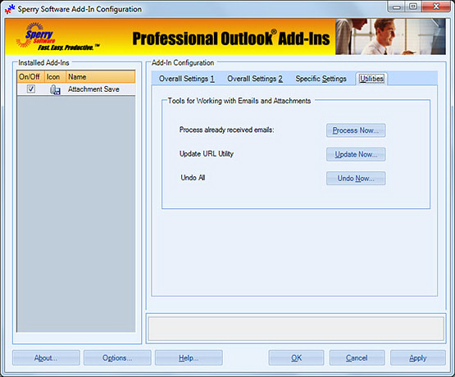Viewport: 455px width, 377px height.
Task: Open the About dialog
Action: tap(46, 358)
